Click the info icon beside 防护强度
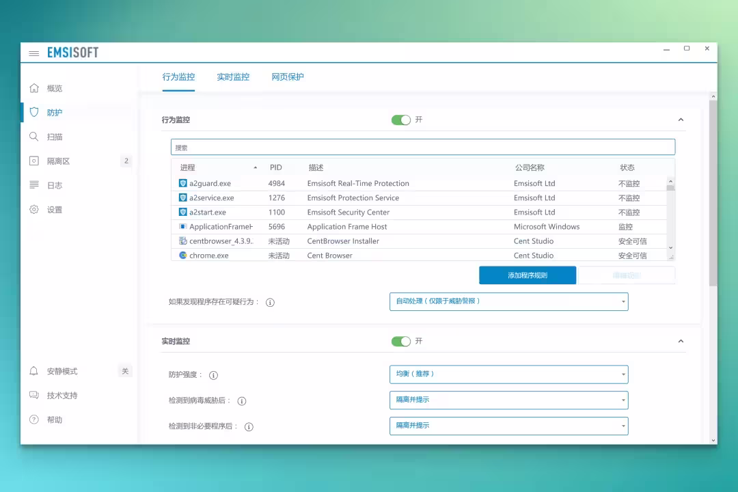738x492 pixels. tap(213, 375)
